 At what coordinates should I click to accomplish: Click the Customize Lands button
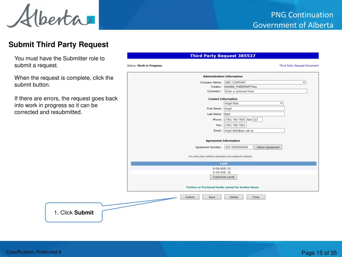(x=223, y=177)
